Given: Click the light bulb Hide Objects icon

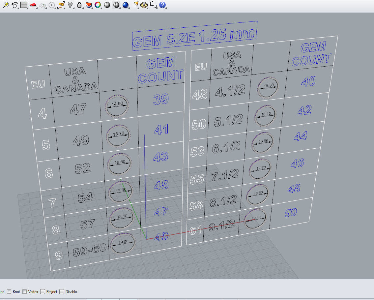Looking at the screenshot, I should 70,5.
